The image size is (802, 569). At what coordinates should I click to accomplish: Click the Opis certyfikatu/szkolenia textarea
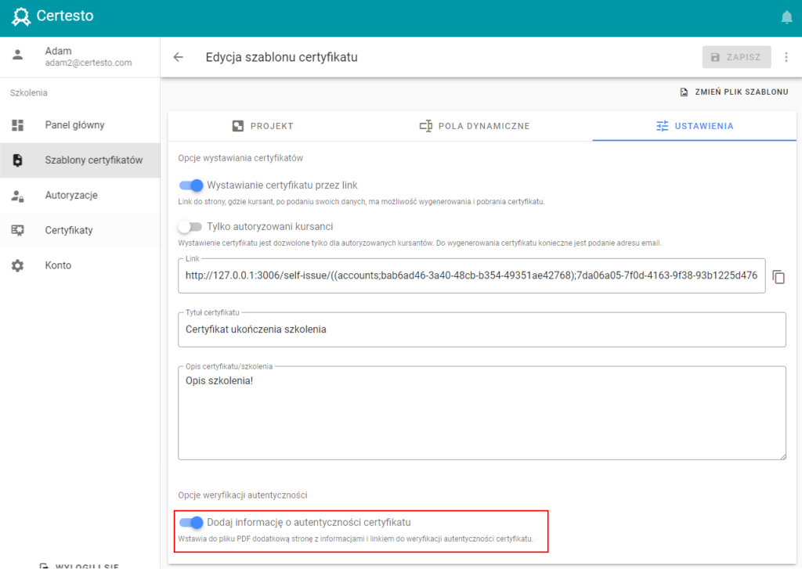click(482, 412)
